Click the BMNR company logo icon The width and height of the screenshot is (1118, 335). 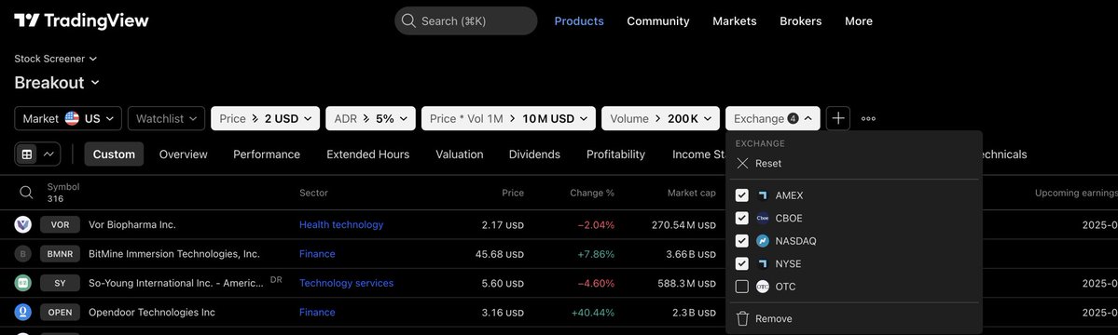[x=23, y=254]
